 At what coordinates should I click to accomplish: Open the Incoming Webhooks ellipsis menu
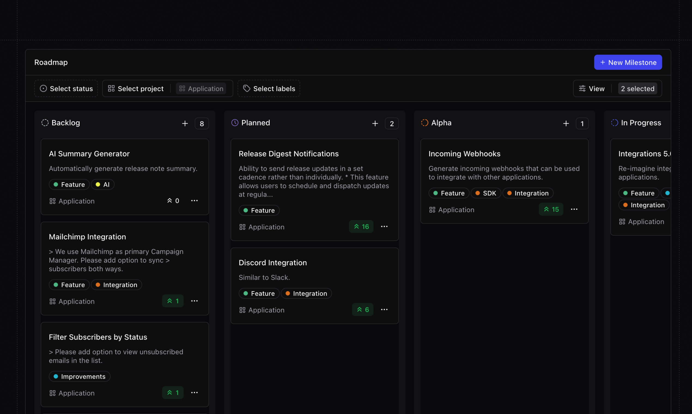coord(574,209)
